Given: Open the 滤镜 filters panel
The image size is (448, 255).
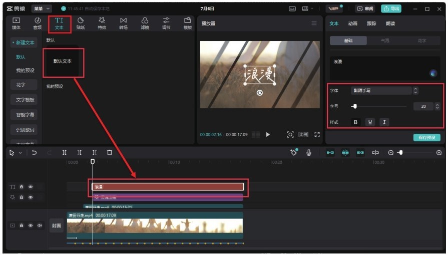Looking at the screenshot, I should 145,23.
